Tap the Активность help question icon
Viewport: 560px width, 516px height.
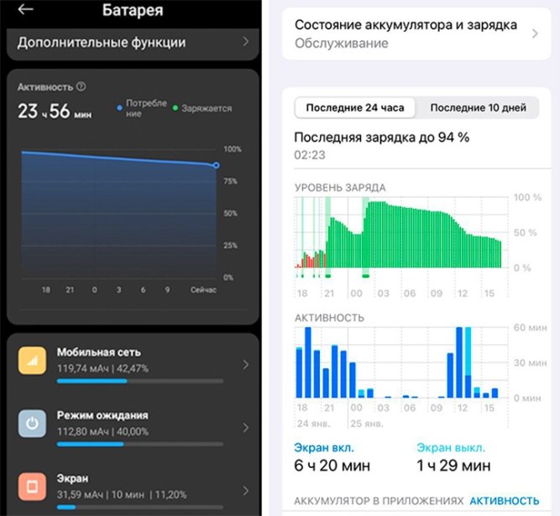pyautogui.click(x=81, y=86)
